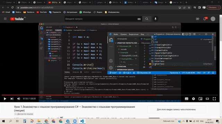
Task: Open YouTube notifications bell
Action: [205, 19]
